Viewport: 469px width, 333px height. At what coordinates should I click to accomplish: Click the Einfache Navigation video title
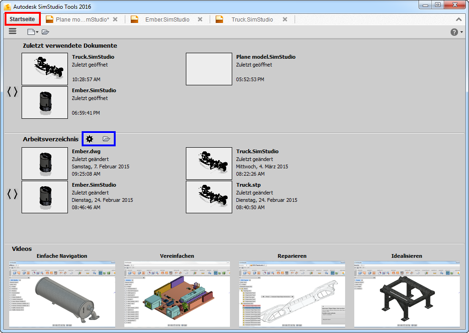[62, 256]
